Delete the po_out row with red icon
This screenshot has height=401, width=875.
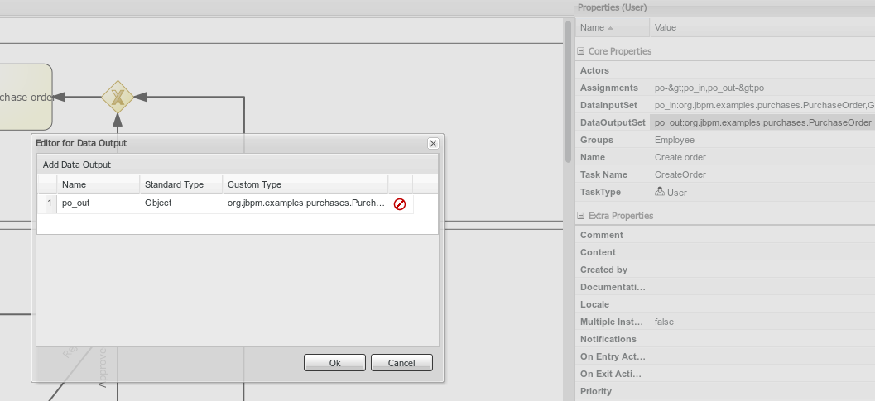pos(399,203)
